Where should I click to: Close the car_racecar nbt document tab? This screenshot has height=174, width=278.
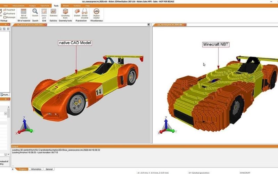coord(185,25)
